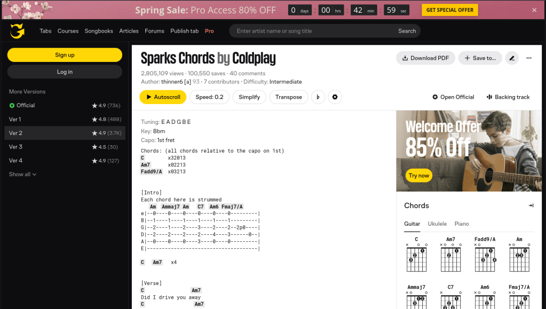
Task: Open the Backing track player
Action: tap(508, 97)
